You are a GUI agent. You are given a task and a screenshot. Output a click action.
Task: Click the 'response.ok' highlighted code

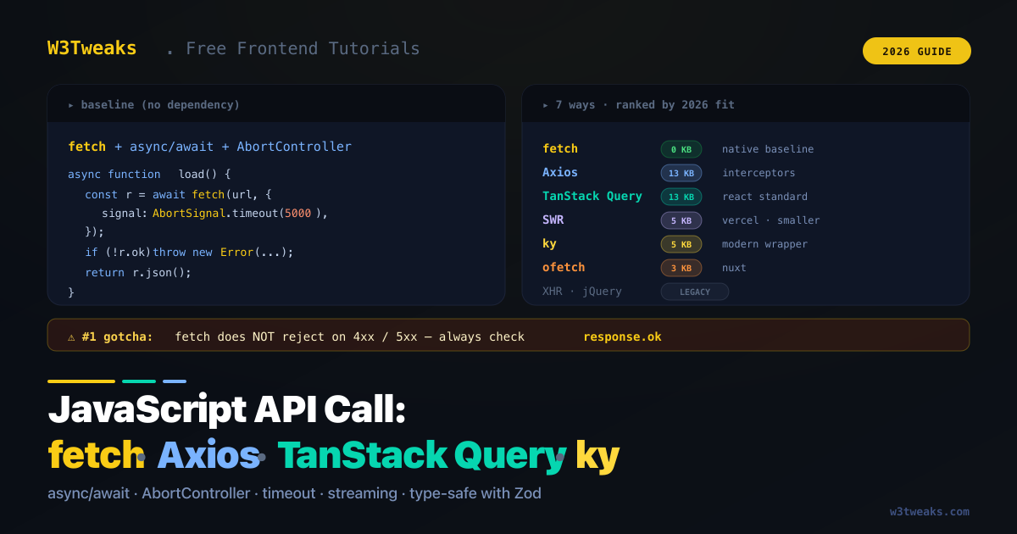[x=622, y=337]
